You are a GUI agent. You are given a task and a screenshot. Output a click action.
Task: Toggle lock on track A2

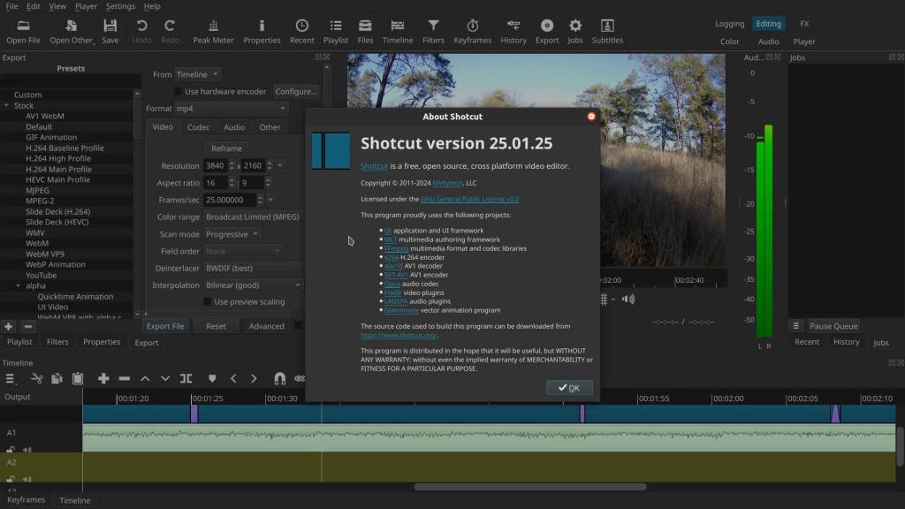click(x=11, y=479)
